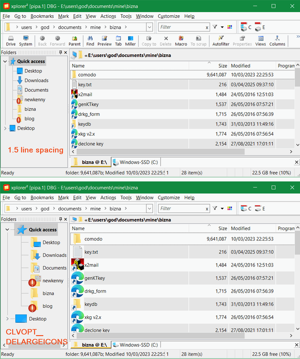Screen dimensions: 300x359
Task: Click the Back toolbar icon
Action: [x=42, y=41]
